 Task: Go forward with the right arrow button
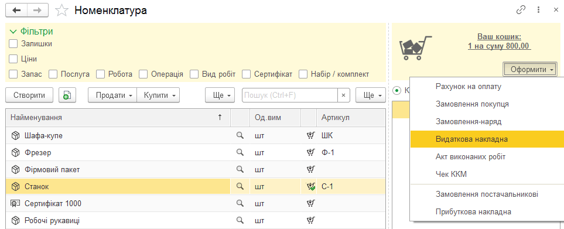(x=37, y=11)
